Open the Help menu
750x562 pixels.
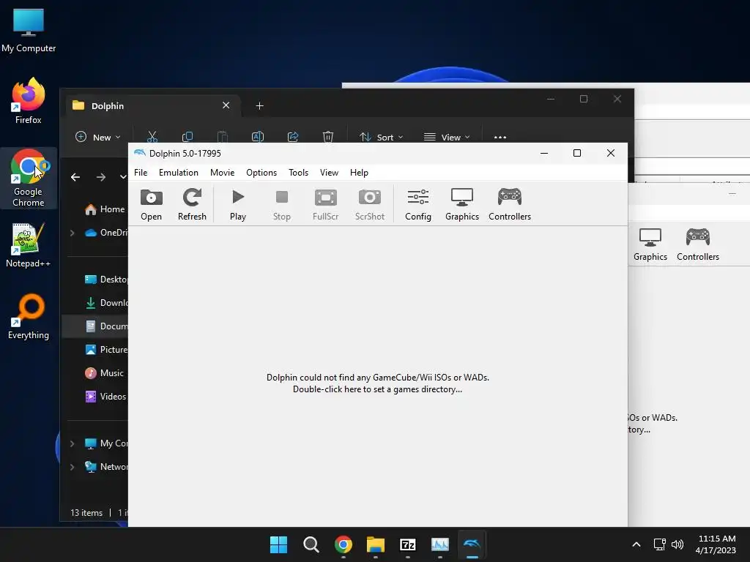coord(359,173)
